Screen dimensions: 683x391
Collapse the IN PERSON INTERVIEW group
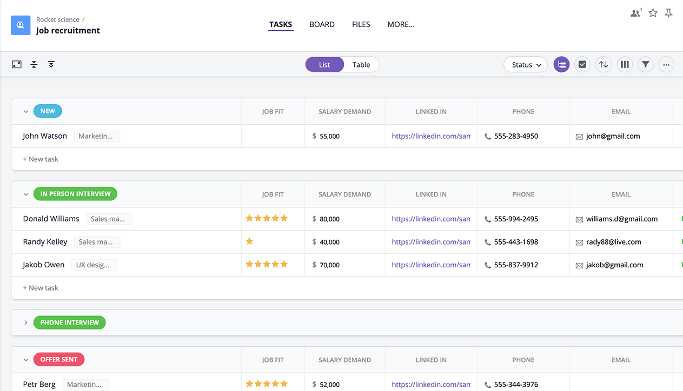pos(25,194)
